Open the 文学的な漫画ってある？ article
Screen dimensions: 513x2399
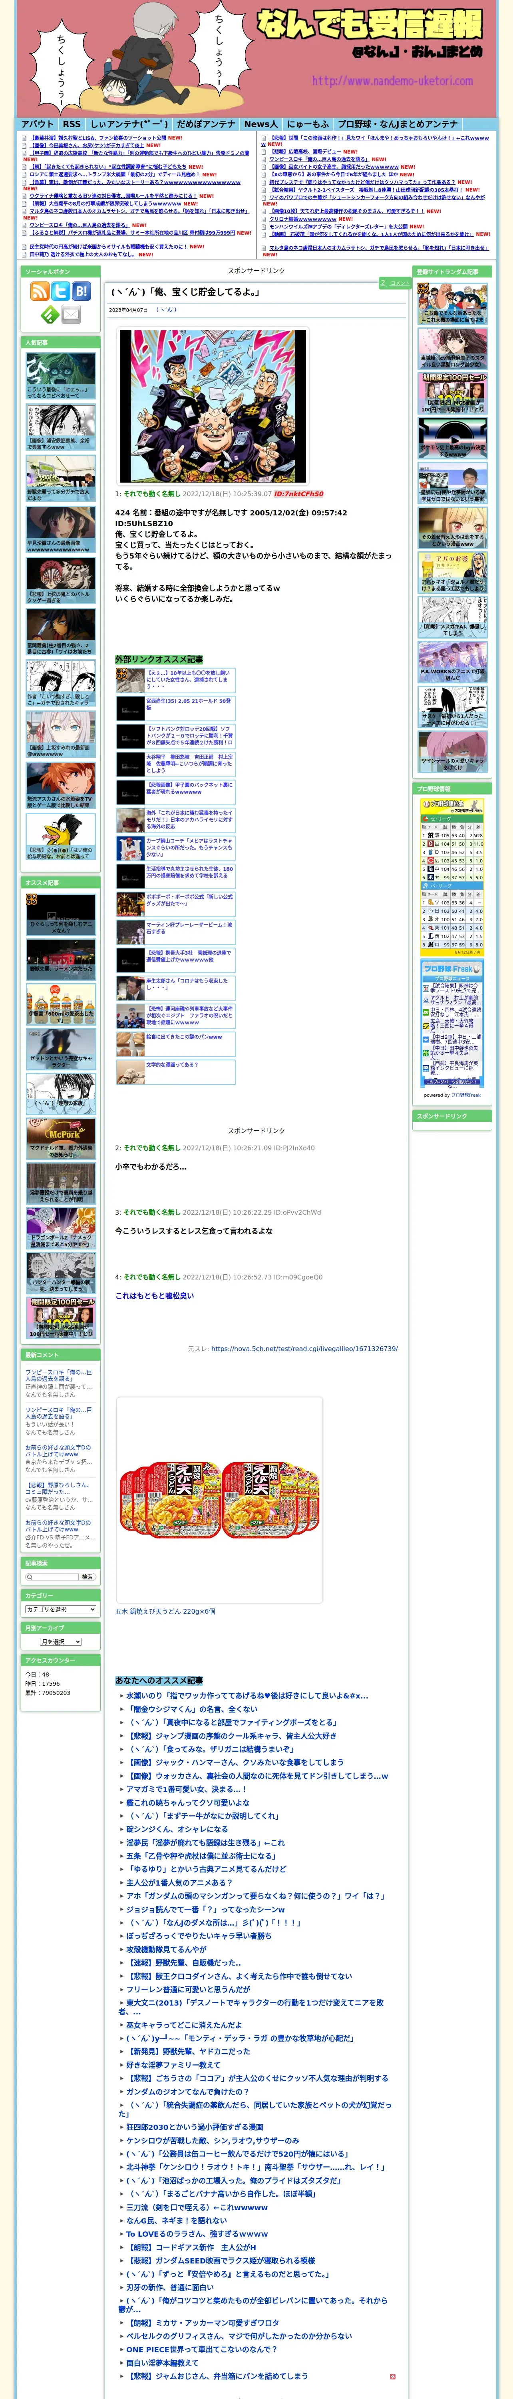tap(175, 1071)
